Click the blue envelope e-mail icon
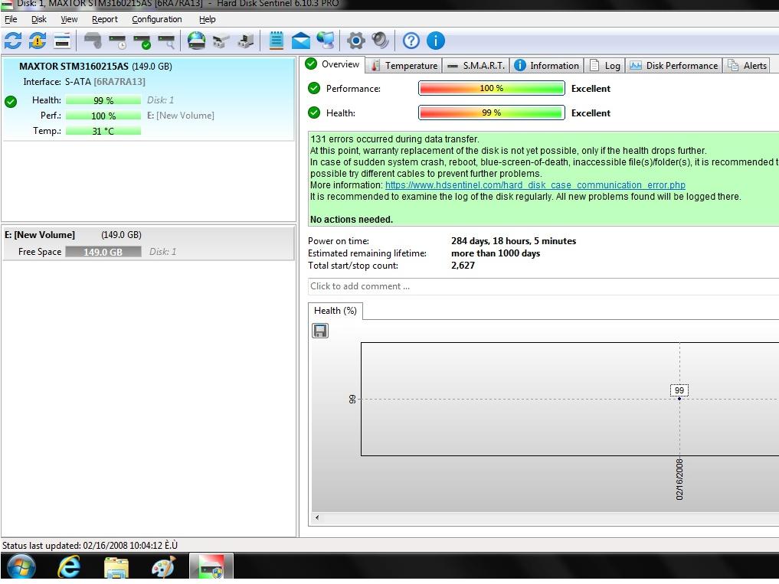779x584 pixels. [x=300, y=41]
